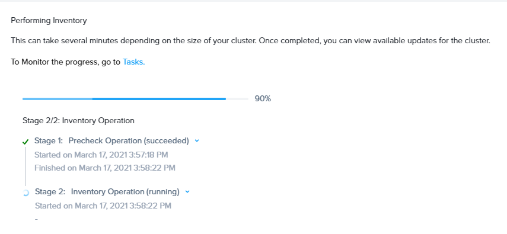Viewport: 507px width, 234px height.
Task: Click the Precheck Operation (succeeded) title
Action: [129, 141]
